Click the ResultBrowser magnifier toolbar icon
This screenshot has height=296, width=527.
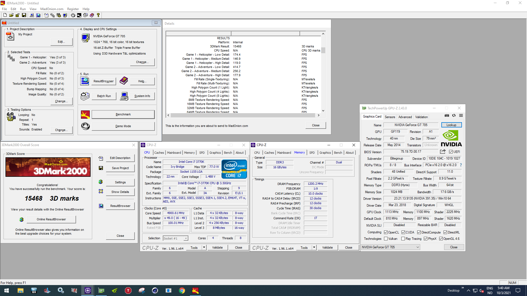coord(38,15)
